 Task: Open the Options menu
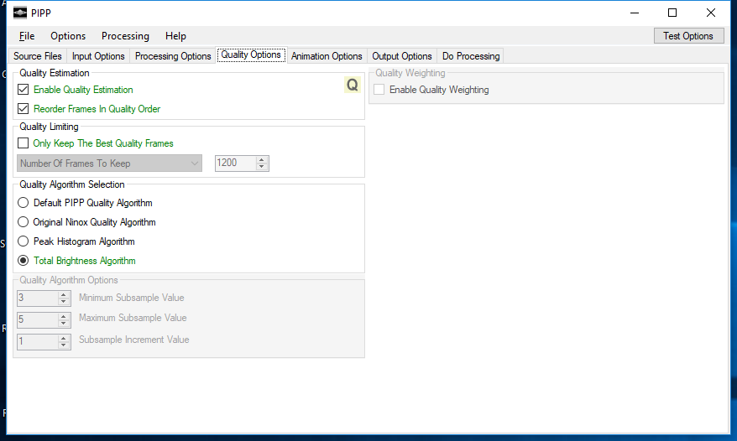[68, 36]
